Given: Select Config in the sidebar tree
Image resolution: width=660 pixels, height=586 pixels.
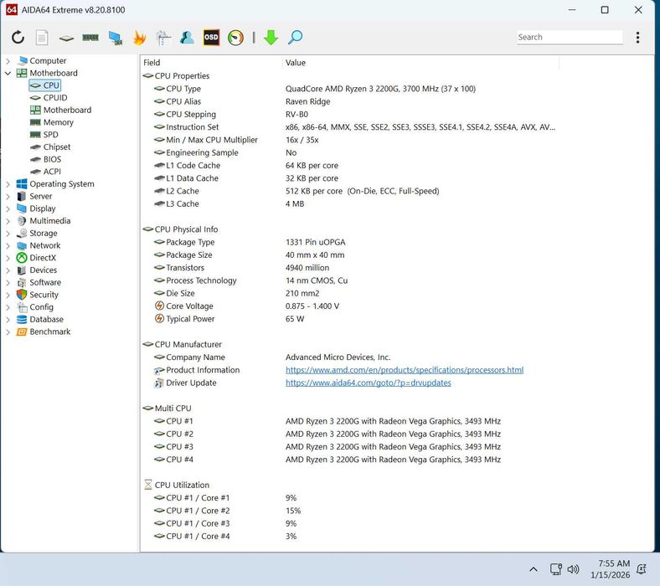Looking at the screenshot, I should point(35,307).
